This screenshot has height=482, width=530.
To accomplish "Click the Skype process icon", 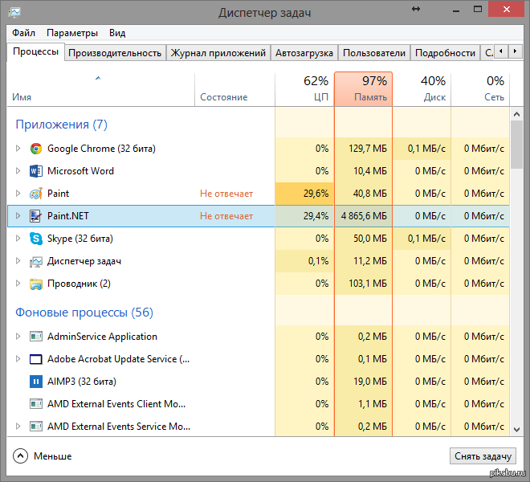I will pos(36,239).
